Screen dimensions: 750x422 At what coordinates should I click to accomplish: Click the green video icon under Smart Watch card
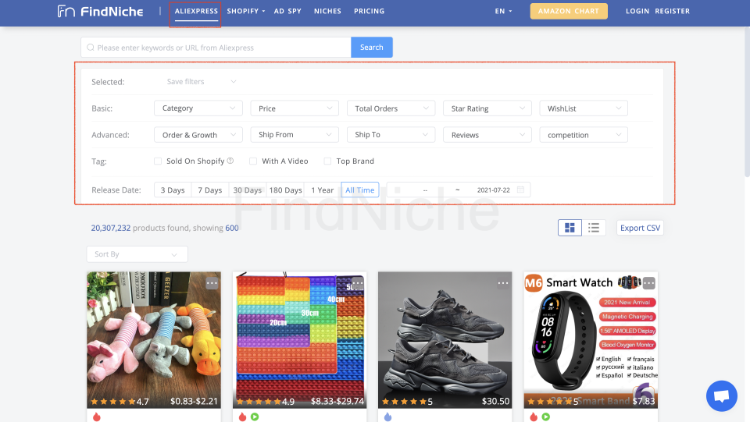pos(546,417)
